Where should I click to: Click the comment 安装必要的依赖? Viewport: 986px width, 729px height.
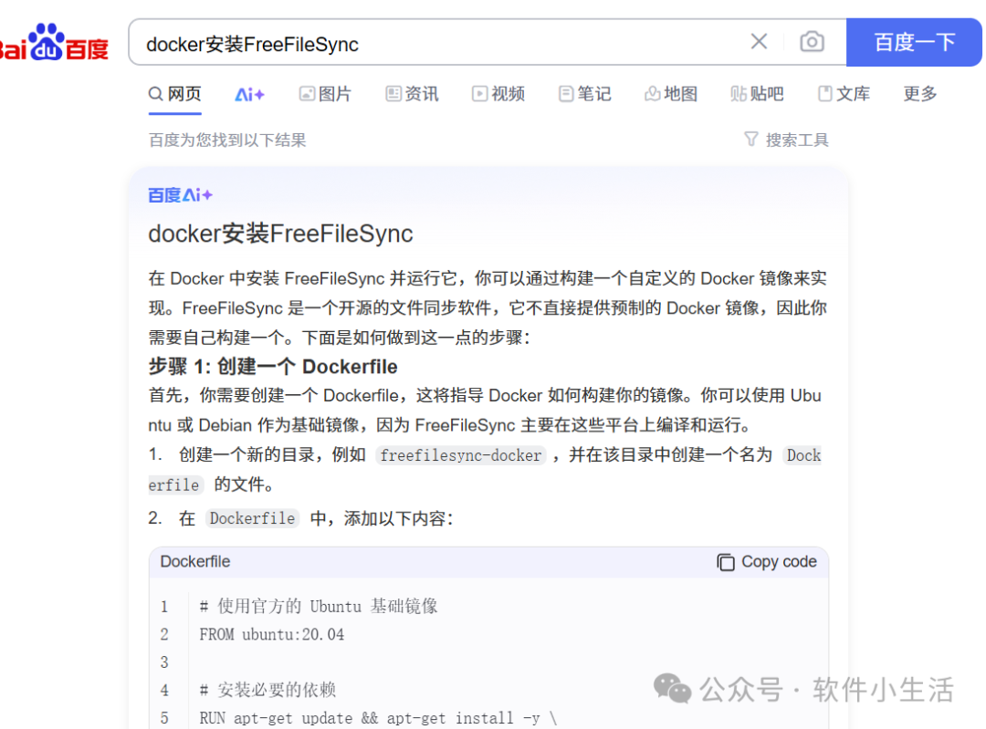(x=267, y=690)
